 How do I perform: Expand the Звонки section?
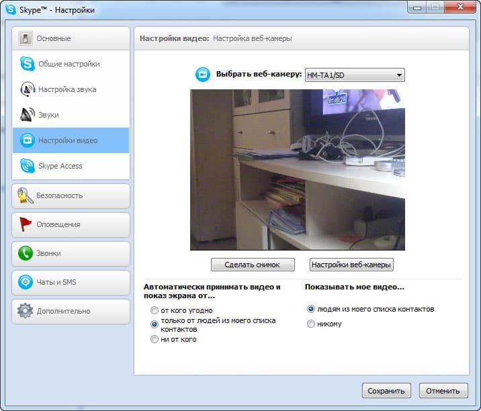(x=71, y=253)
